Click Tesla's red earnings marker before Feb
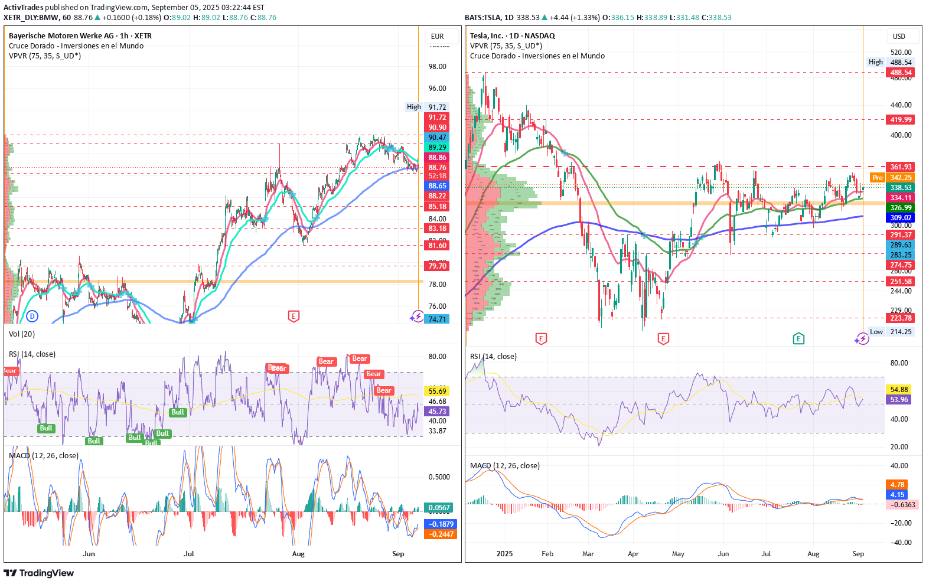 (x=540, y=338)
